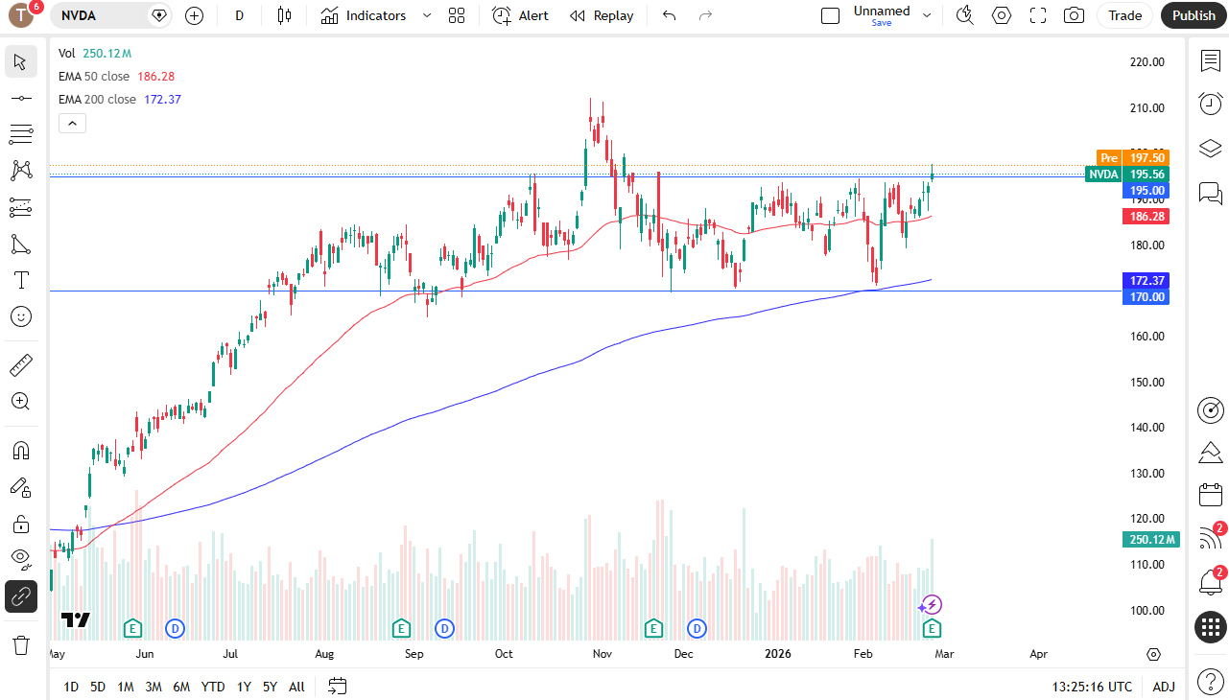Viewport: 1229px width, 700px height.
Task: Open the Economic calendar icon
Action: [1211, 496]
